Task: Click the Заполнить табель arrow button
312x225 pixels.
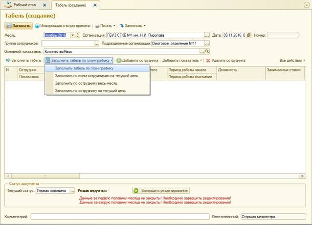Action: click(23, 60)
